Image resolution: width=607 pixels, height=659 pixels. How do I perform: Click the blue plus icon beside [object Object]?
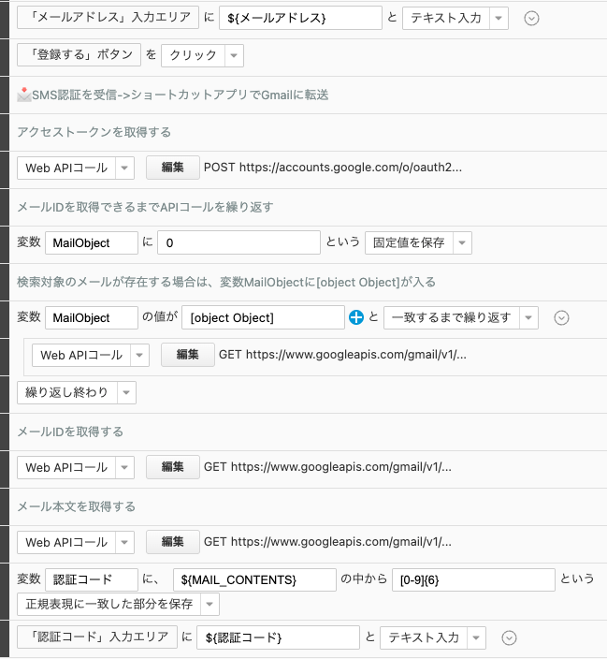pos(356,317)
